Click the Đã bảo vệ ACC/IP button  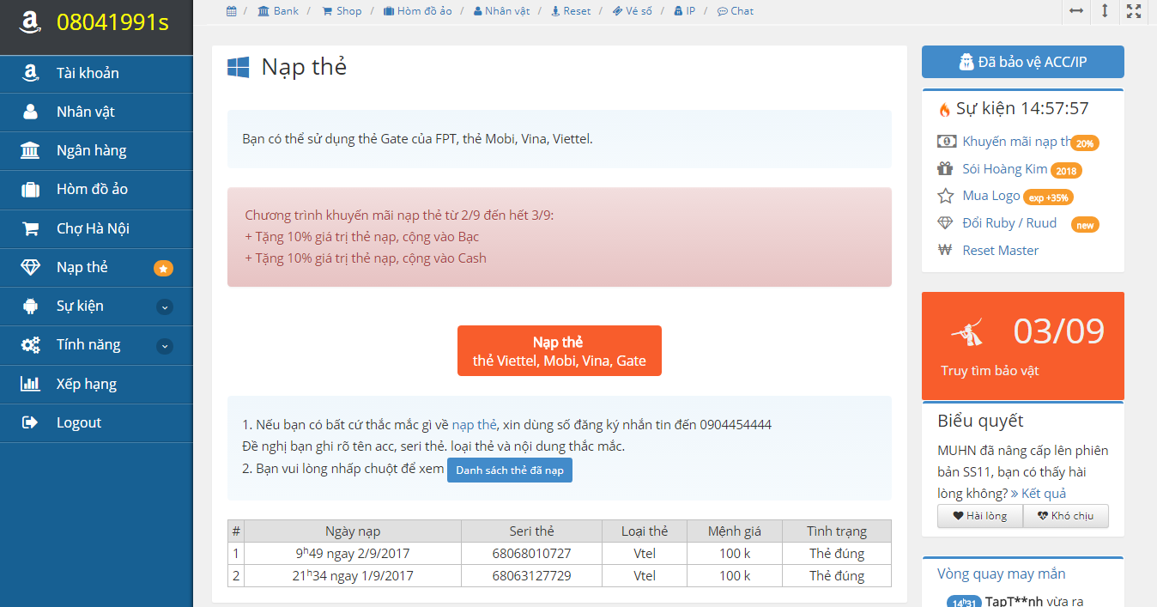[x=1022, y=62]
